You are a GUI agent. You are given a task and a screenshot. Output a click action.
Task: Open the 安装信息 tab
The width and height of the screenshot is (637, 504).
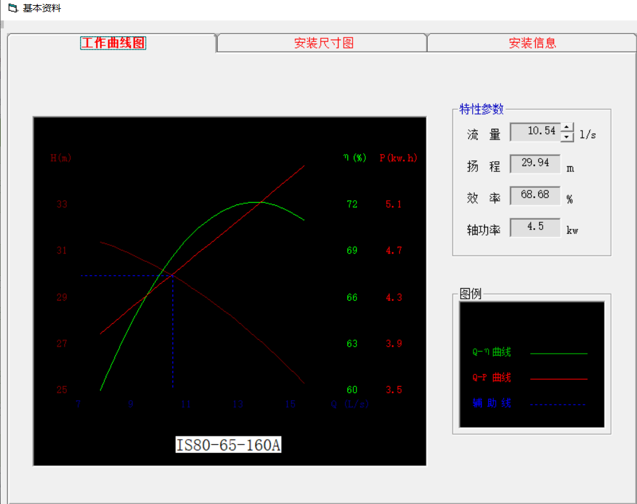(532, 43)
